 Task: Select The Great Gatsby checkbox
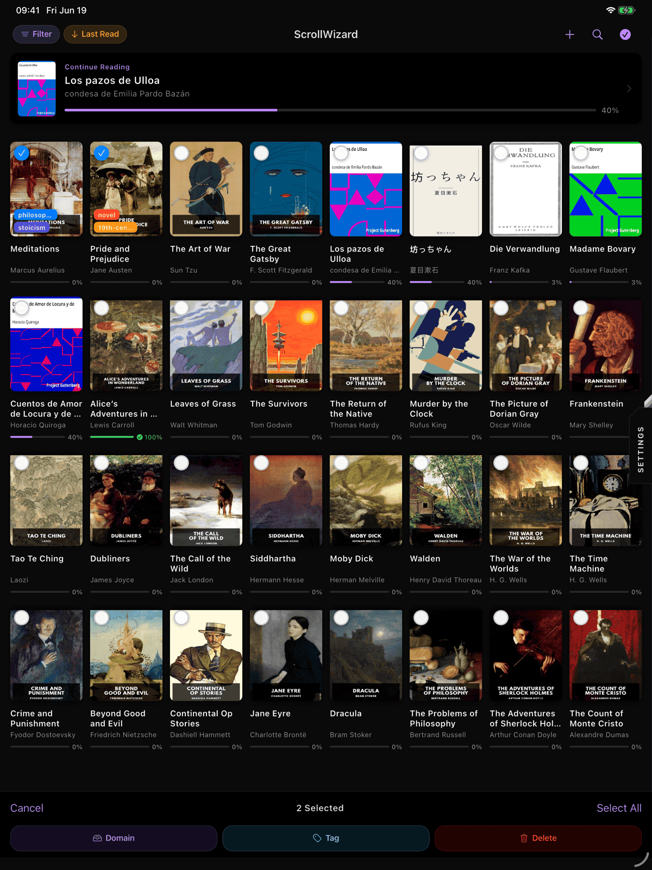pyautogui.click(x=261, y=153)
